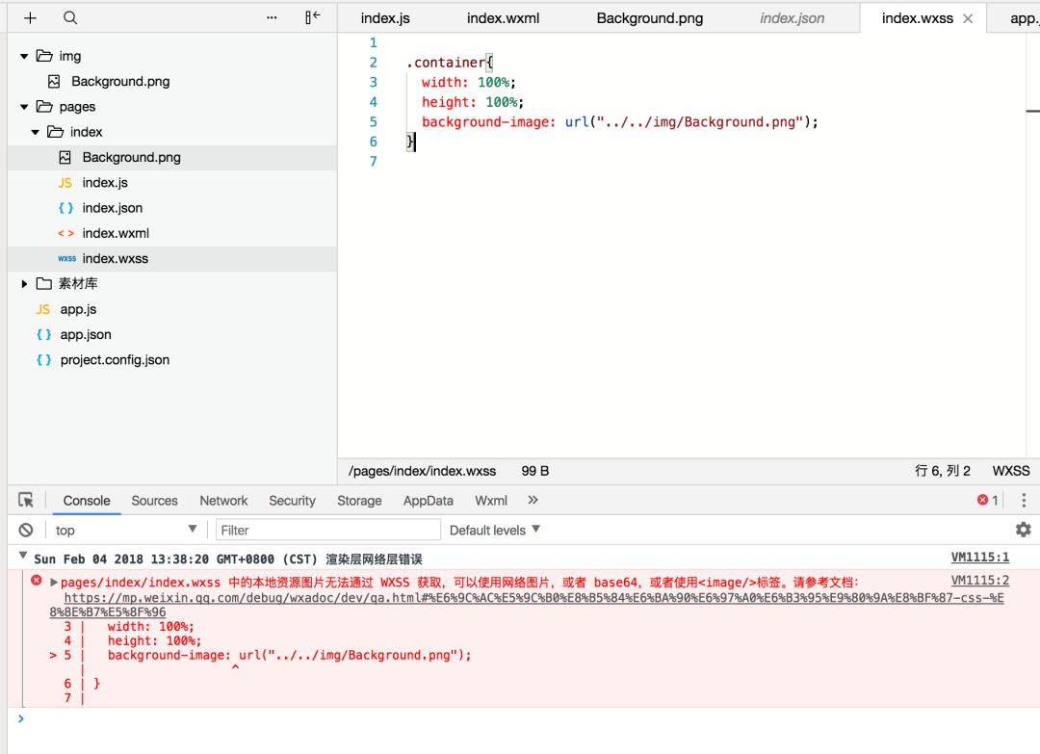Open the VM1115:2 source link
Screen dimensions: 1040x754
(979, 581)
